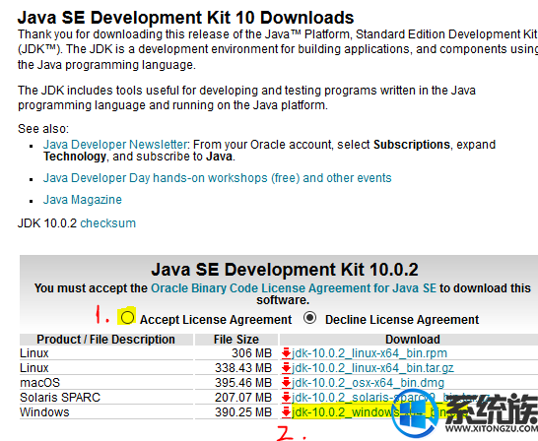Click the Solaris SPARC product label
Screen dimensions: 538x441
[x=60, y=398]
